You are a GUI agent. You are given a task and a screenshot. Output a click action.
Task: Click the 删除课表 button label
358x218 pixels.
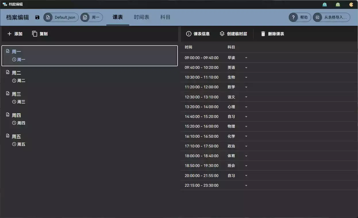point(276,34)
